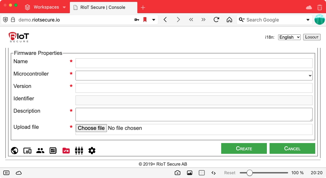Click the page zoom slider handle
This screenshot has width=326, height=178.
(250, 173)
